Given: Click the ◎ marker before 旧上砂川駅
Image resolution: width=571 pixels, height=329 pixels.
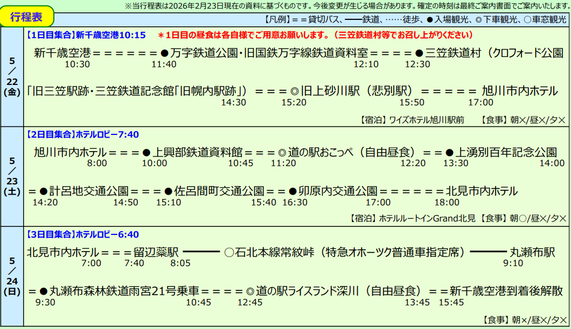Looking at the screenshot, I should click(x=295, y=91).
